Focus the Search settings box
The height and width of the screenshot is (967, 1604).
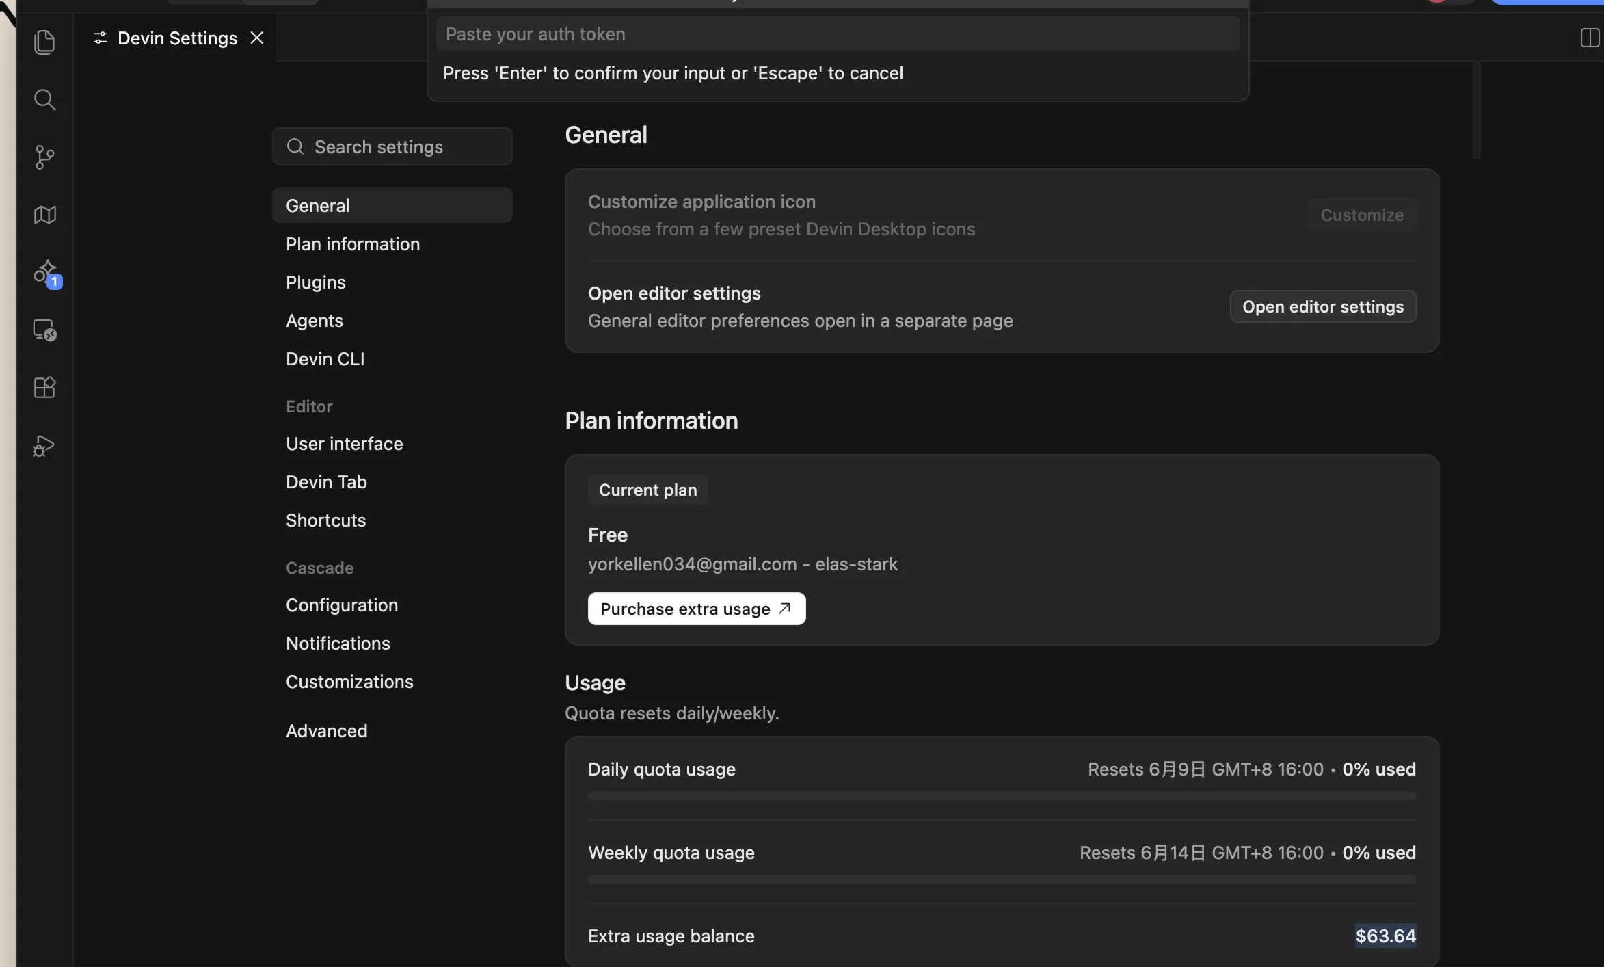pos(392,146)
